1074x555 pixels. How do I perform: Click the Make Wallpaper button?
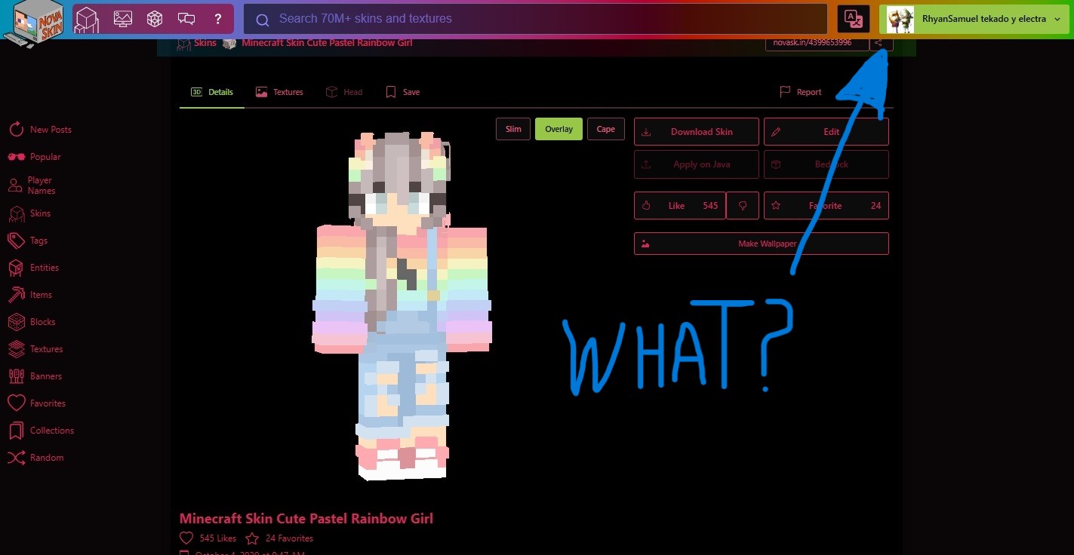tap(761, 244)
